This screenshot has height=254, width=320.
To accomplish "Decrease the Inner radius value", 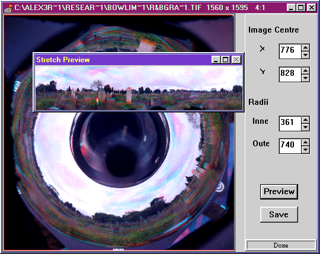I will (305, 127).
